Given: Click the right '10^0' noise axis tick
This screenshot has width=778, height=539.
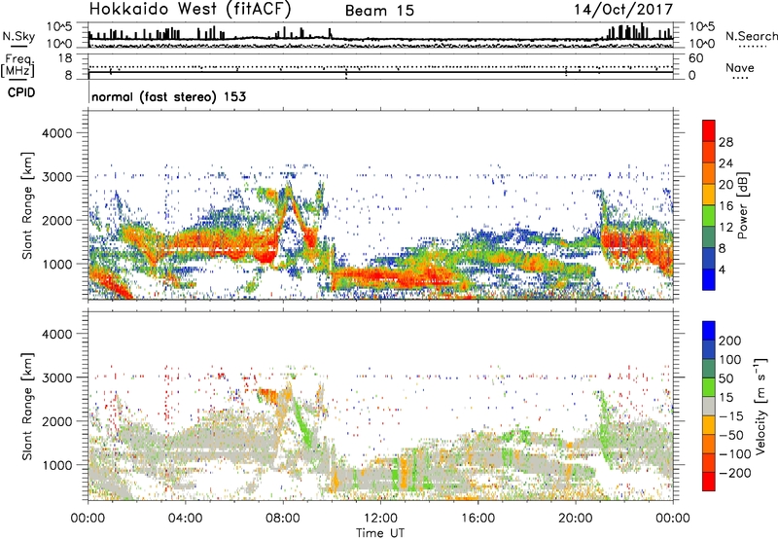Looking at the screenshot, I should click(701, 44).
